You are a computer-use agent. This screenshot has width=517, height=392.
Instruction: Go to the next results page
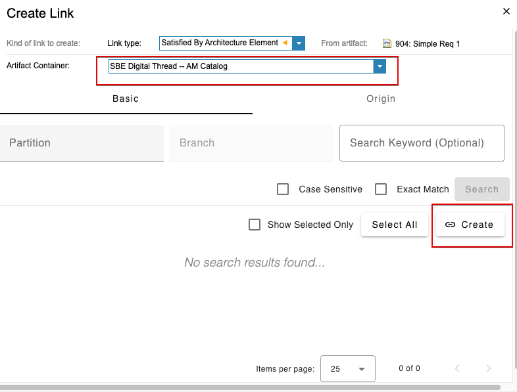488,368
